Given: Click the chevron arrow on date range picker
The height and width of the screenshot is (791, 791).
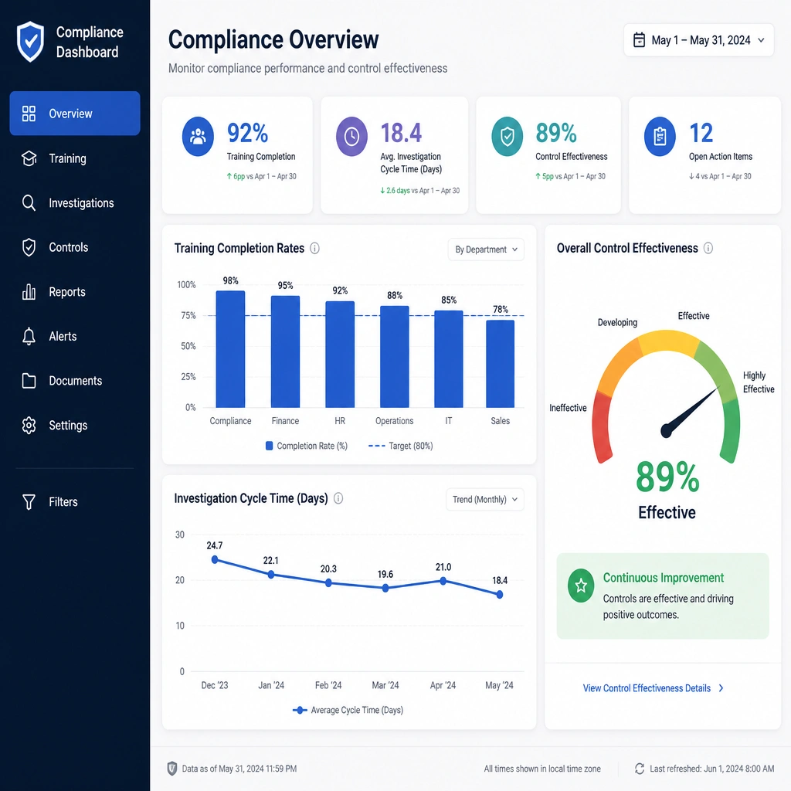Looking at the screenshot, I should pyautogui.click(x=761, y=40).
